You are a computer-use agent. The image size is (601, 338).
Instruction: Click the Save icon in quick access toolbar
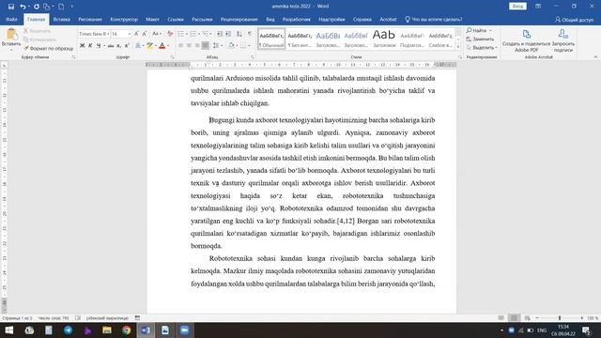[x=10, y=7]
